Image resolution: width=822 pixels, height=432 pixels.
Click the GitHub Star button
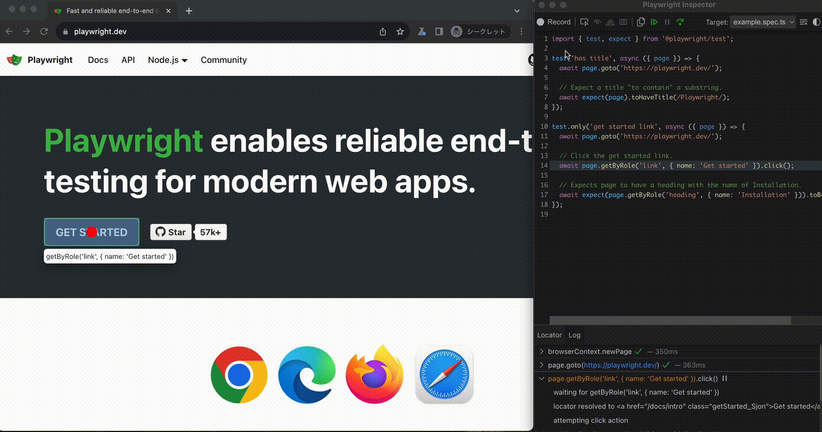click(171, 232)
